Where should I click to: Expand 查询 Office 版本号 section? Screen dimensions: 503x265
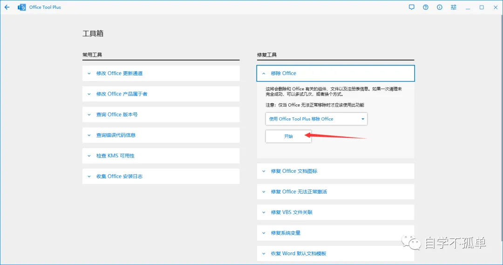161,115
